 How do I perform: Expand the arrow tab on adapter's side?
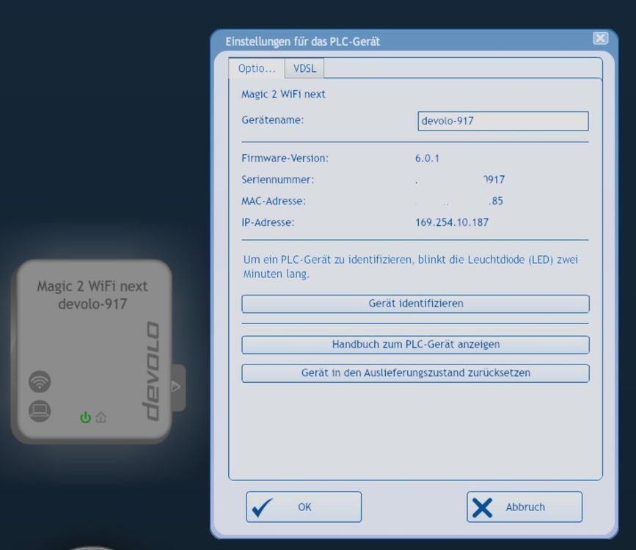tap(178, 387)
